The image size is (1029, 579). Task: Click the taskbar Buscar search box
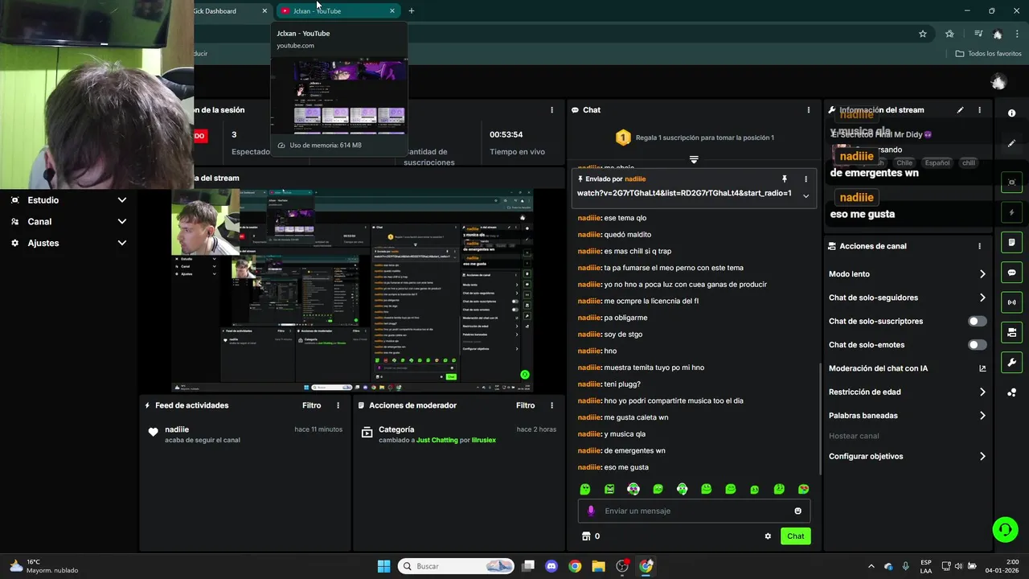click(456, 566)
